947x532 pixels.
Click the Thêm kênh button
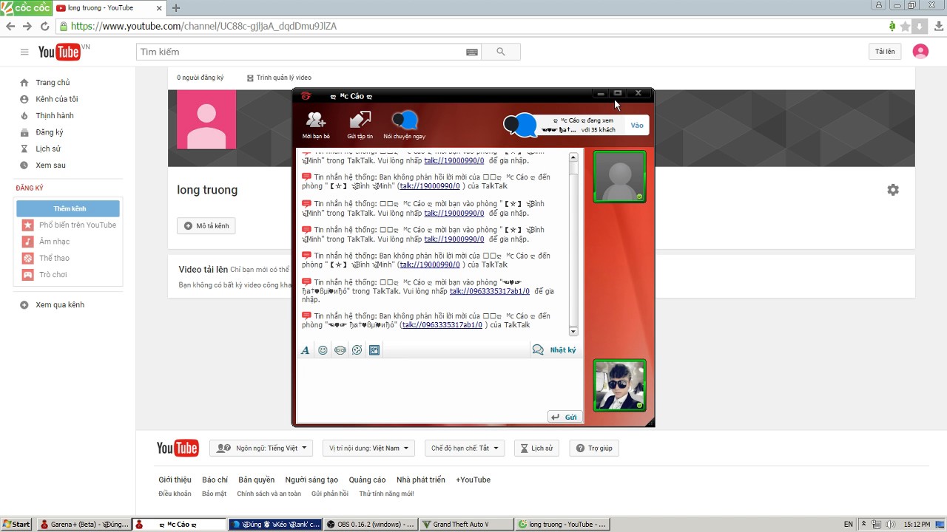coord(70,208)
